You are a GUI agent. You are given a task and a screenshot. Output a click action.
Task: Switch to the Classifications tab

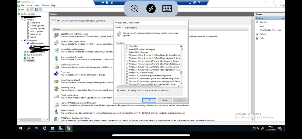pyautogui.click(x=131, y=28)
